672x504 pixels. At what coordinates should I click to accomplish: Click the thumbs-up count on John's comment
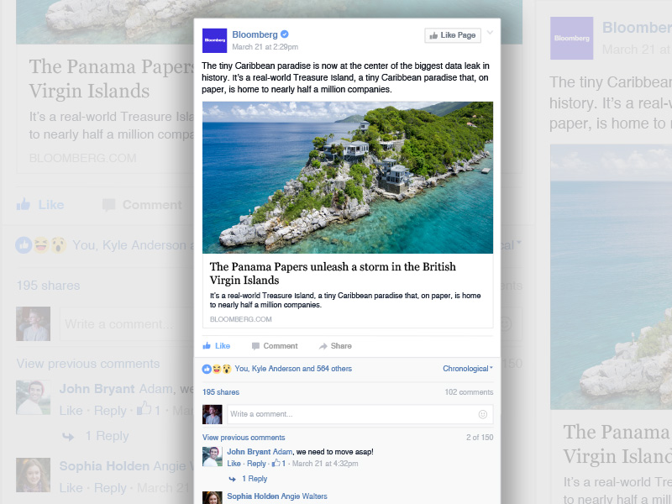[x=279, y=464]
